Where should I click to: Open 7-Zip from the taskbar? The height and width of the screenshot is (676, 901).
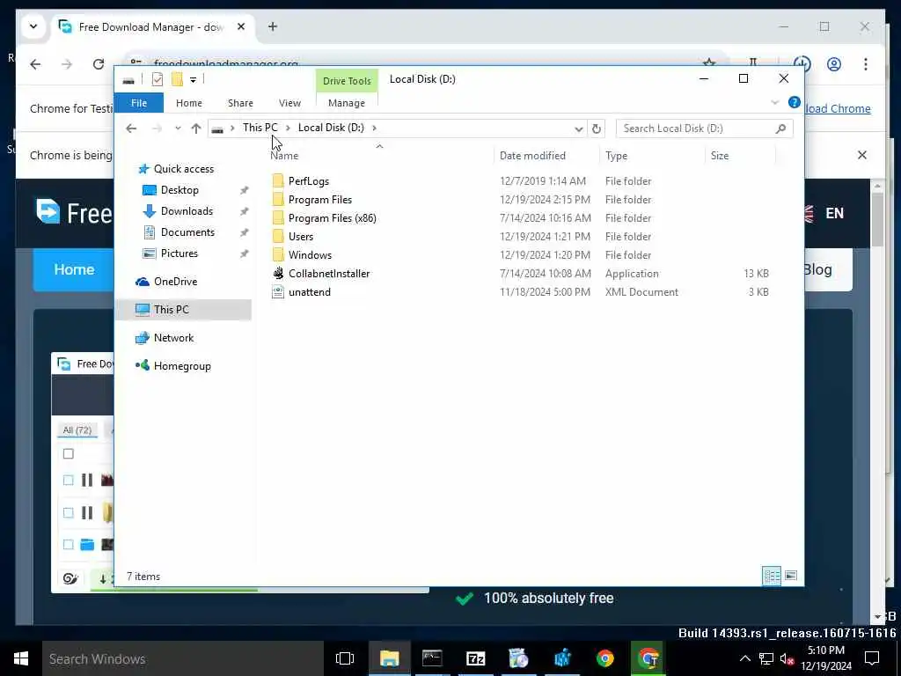(475, 658)
